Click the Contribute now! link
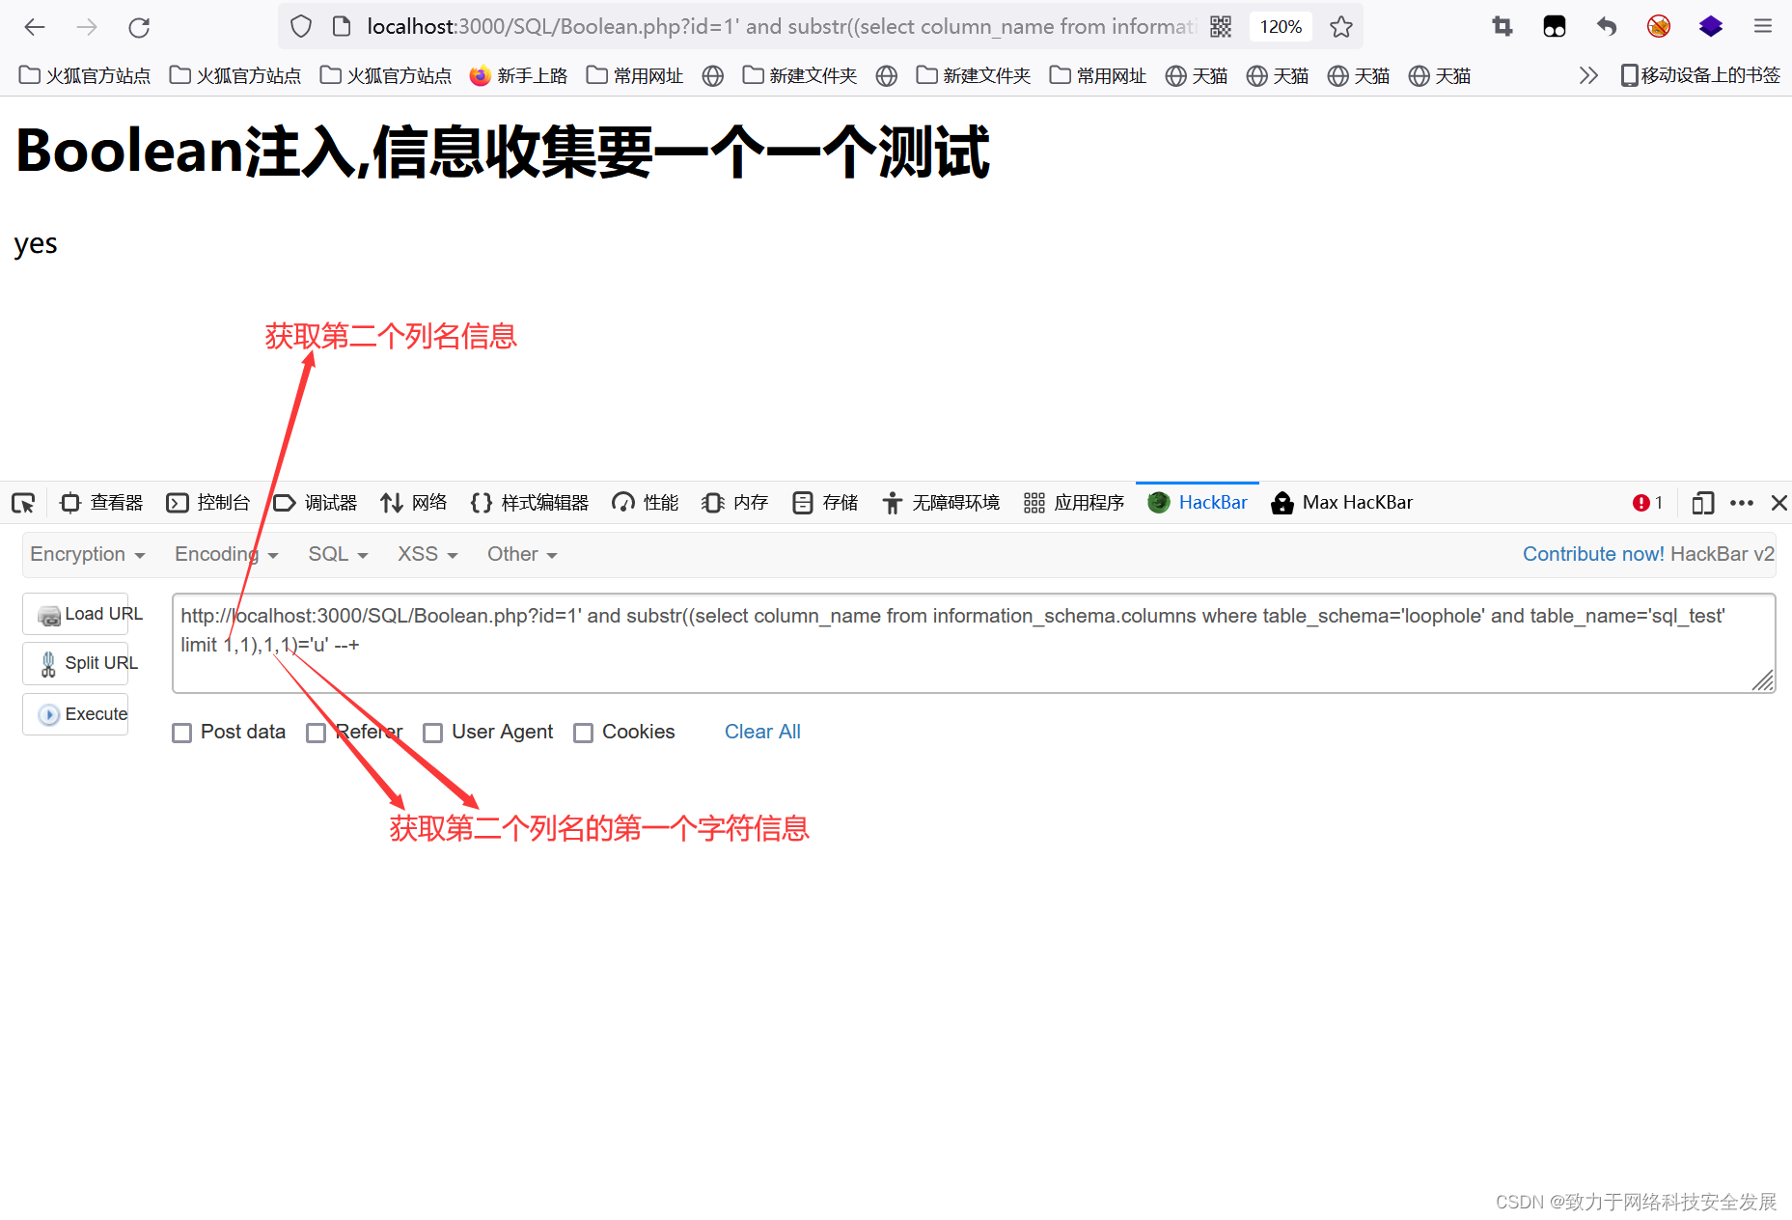 coord(1593,554)
